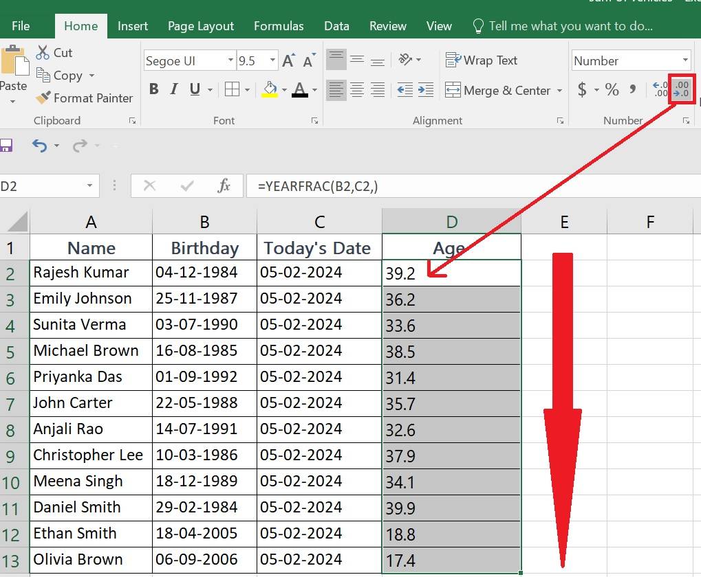Open the Review ribbon tab
Image resolution: width=701 pixels, height=577 pixels.
(387, 25)
